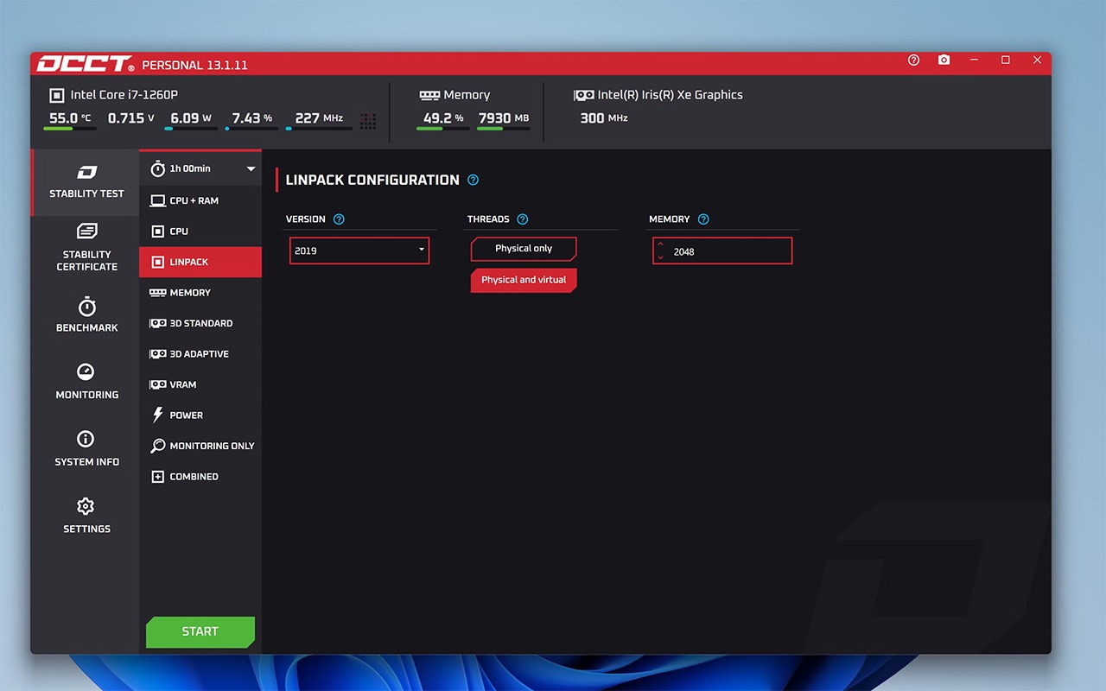Image resolution: width=1106 pixels, height=691 pixels.
Task: Click the gauge icon above MONITORING
Action: [x=86, y=371]
